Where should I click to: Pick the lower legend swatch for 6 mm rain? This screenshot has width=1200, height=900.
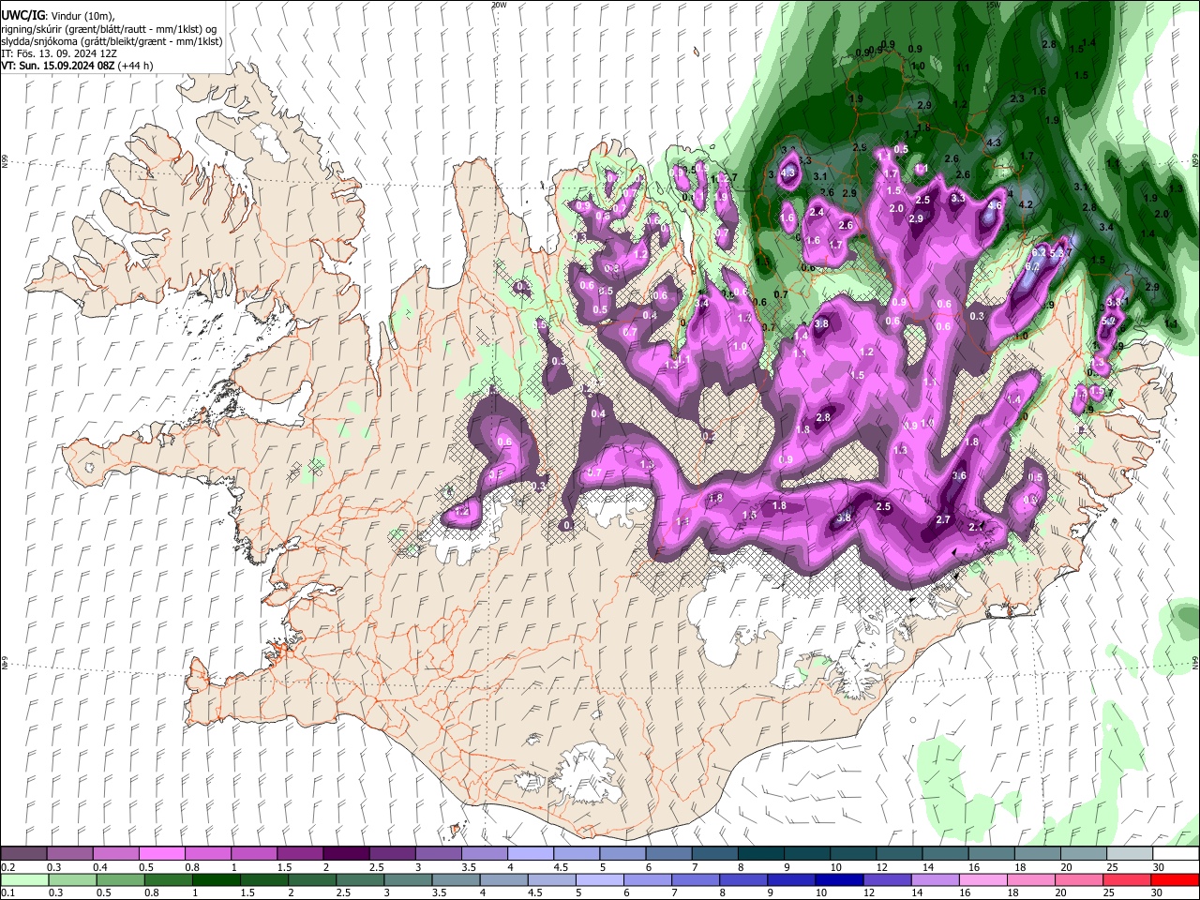pyautogui.click(x=647, y=879)
